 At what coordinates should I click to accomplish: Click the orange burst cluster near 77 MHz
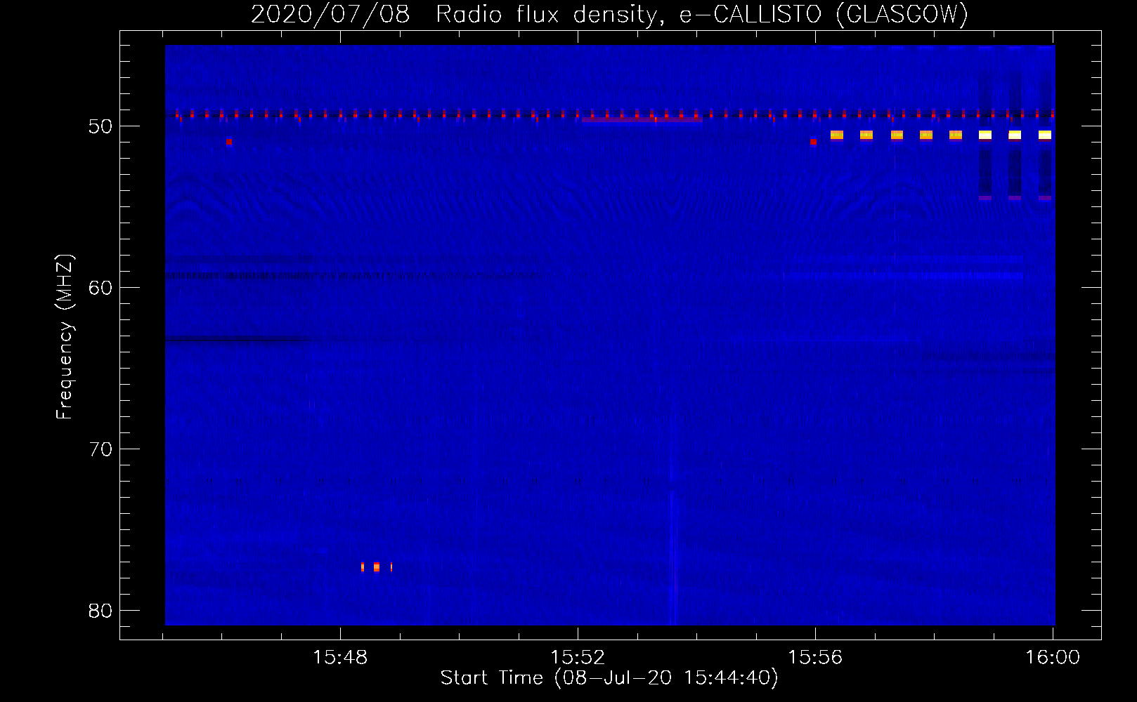[377, 567]
